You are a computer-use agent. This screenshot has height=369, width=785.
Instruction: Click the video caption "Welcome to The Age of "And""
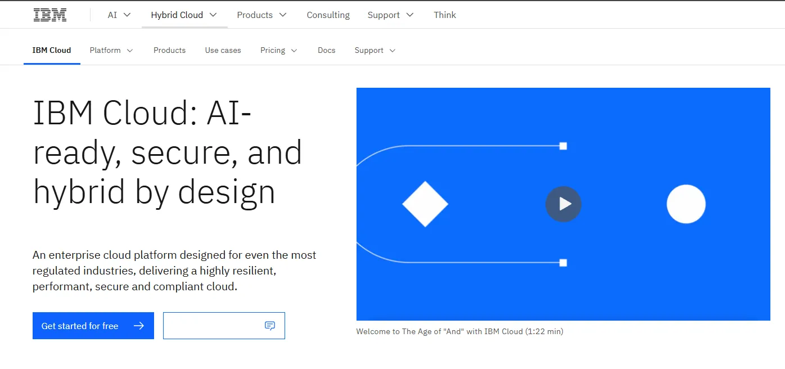[459, 331]
